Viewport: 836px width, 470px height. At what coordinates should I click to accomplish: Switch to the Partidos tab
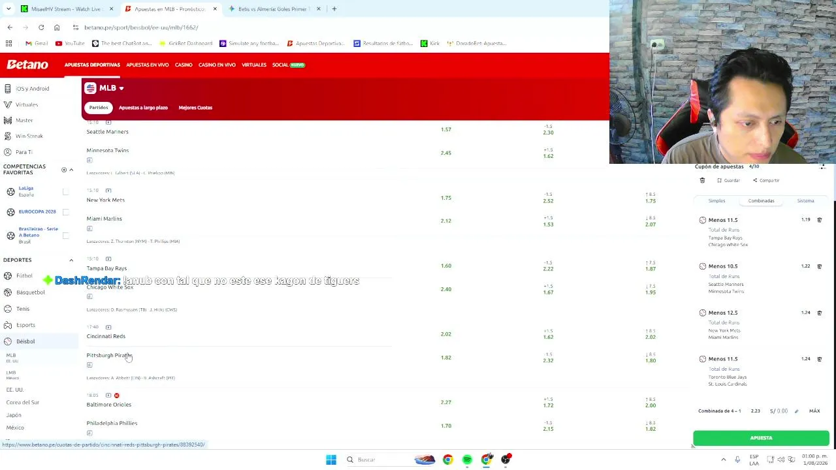pos(99,108)
